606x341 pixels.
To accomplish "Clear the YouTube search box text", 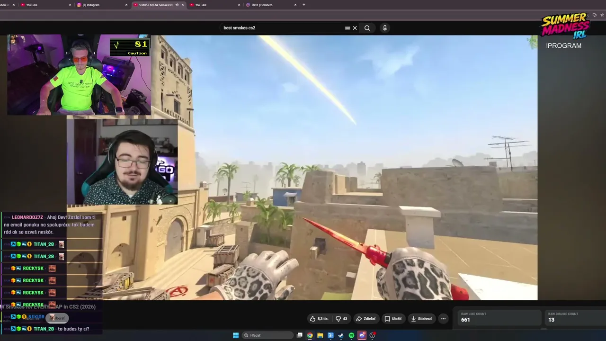I will 355,28.
